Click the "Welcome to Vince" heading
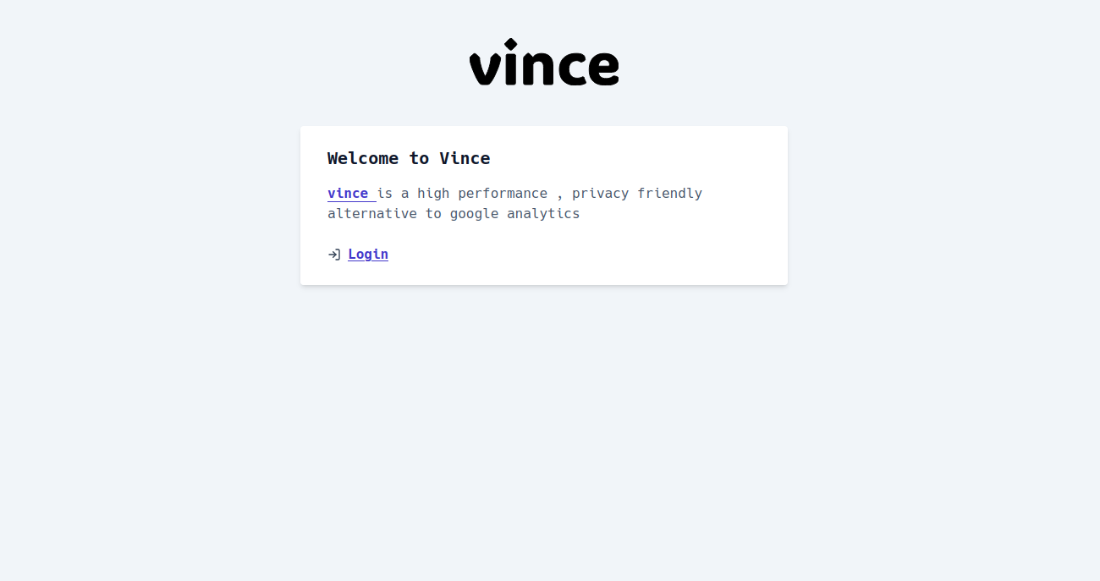This screenshot has height=581, width=1100. 409,158
